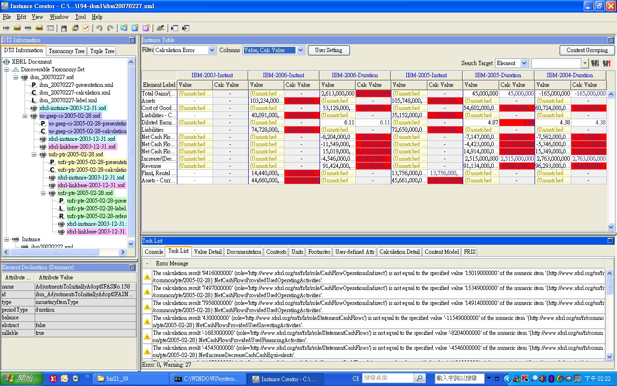This screenshot has height=386, width=617.
Task: Click the tag editor '<A>' toolbar icon
Action: click(160, 28)
